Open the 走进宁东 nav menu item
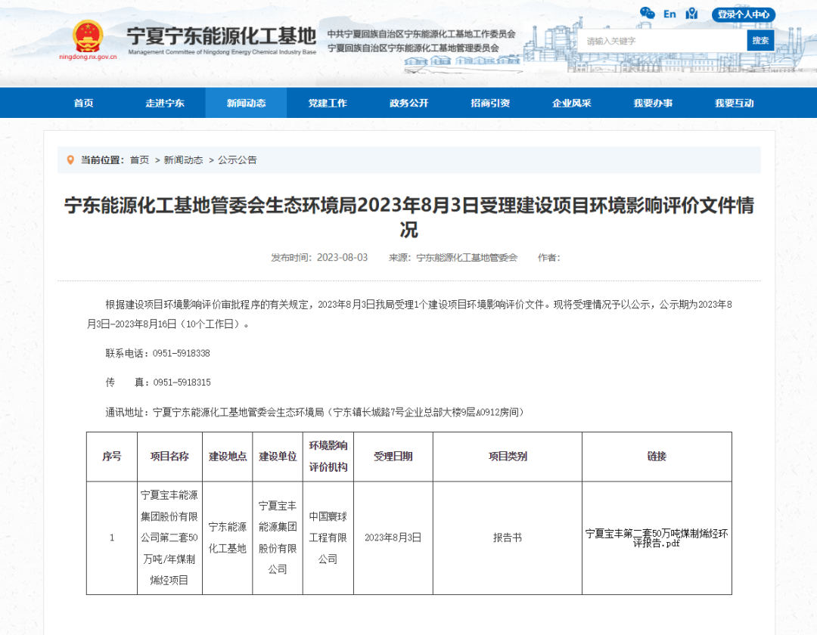This screenshot has width=817, height=635. (x=165, y=103)
